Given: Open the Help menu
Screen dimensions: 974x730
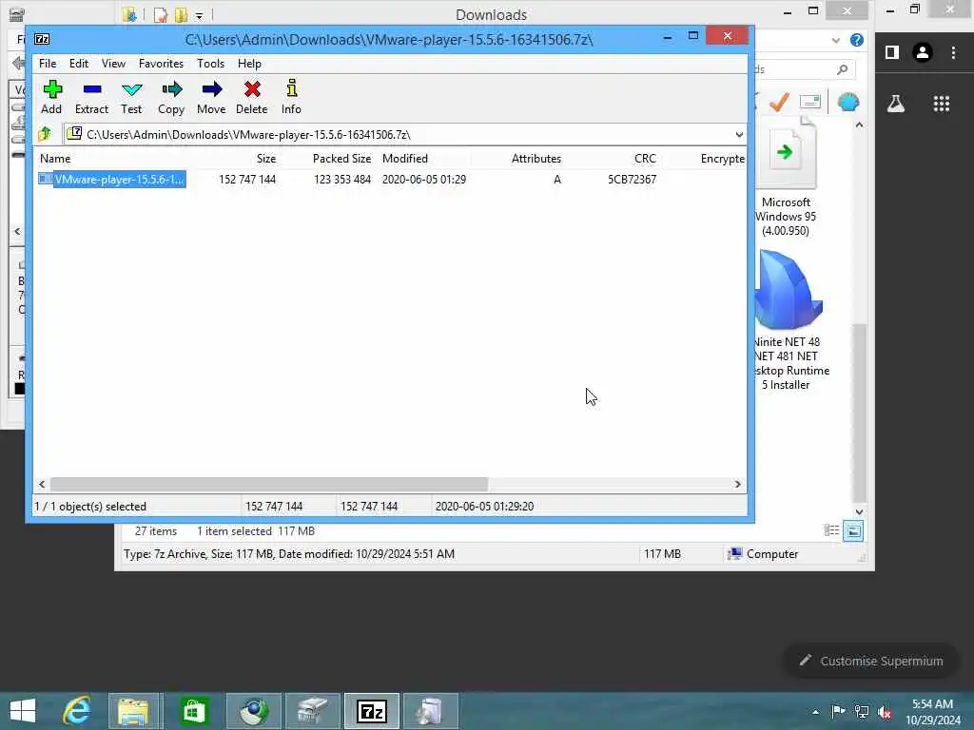Looking at the screenshot, I should [249, 64].
